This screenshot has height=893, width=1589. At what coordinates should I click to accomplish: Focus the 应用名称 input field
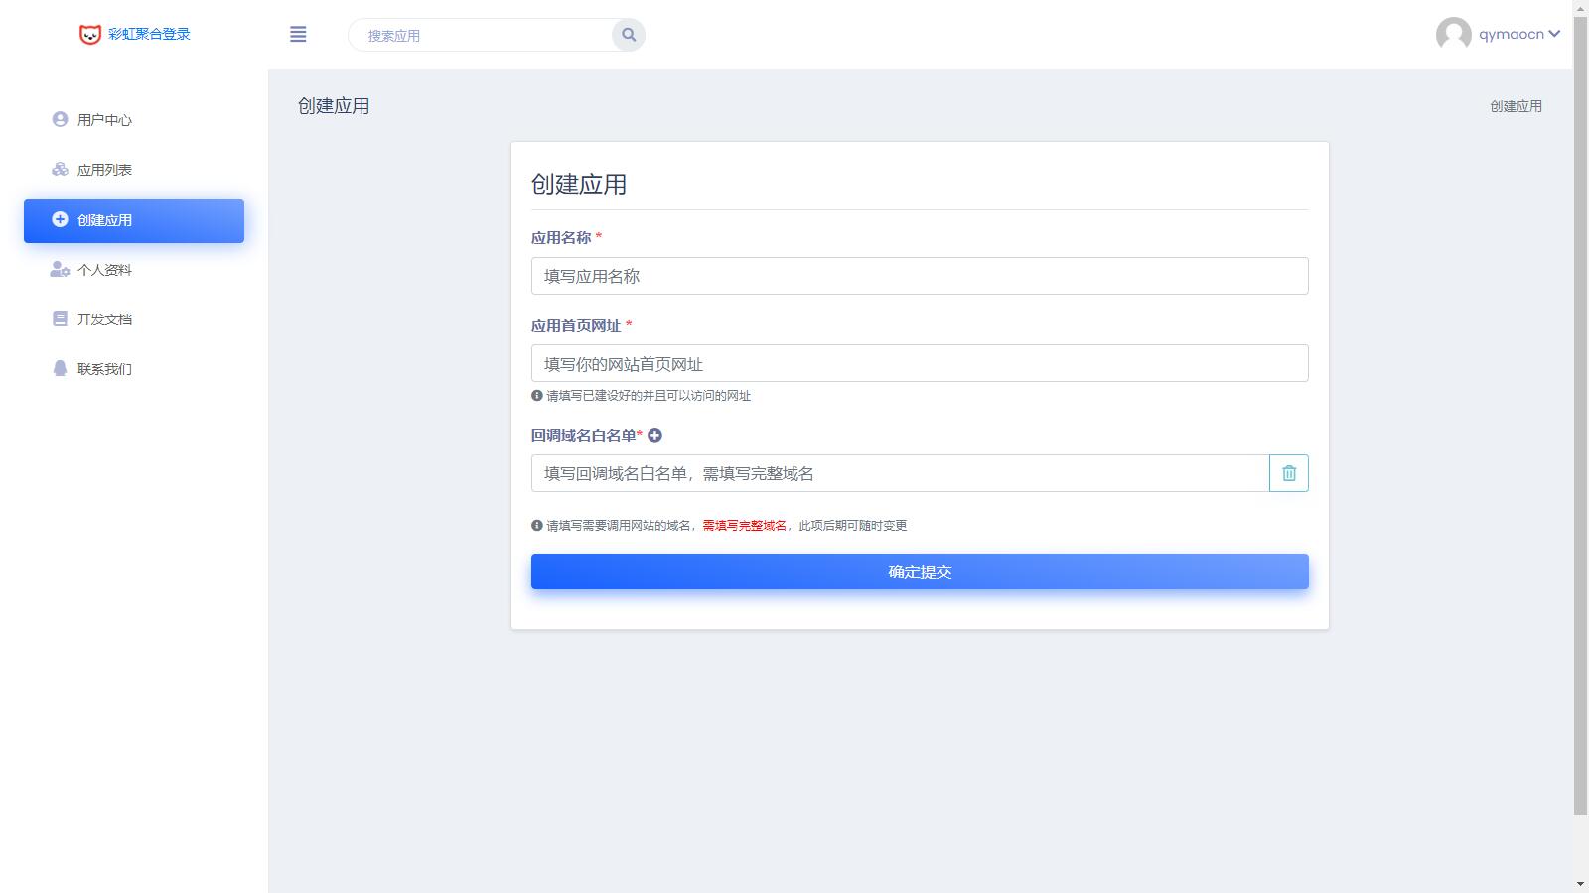[x=920, y=276]
